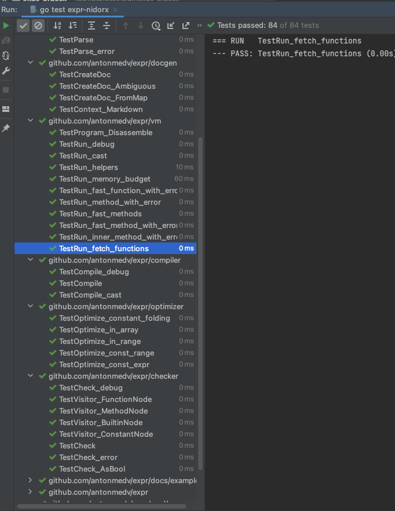Select TestRun_cast test row
This screenshot has height=511, width=395.
105,156
